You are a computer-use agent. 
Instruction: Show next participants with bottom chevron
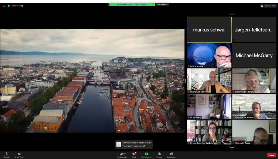(x=232, y=147)
